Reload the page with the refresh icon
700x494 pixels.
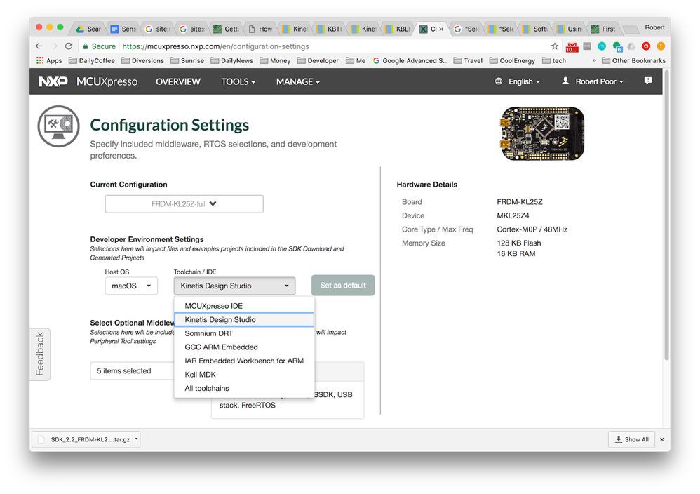point(69,46)
